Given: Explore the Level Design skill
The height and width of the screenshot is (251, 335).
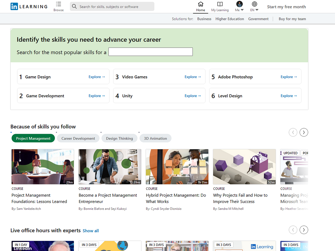Looking at the screenshot, I should coord(289,96).
